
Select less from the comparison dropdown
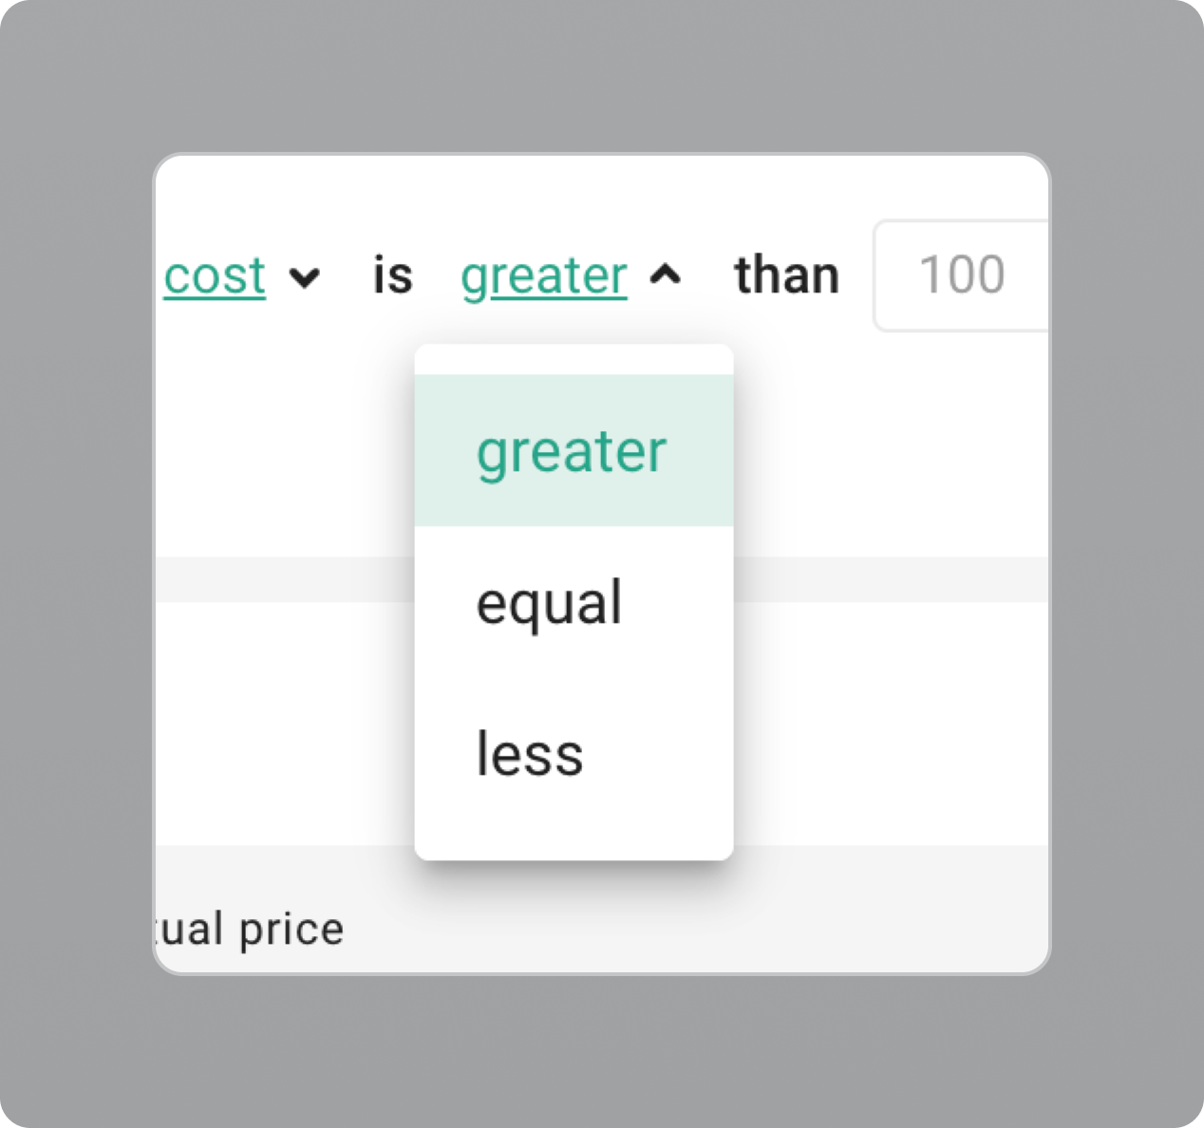click(529, 755)
